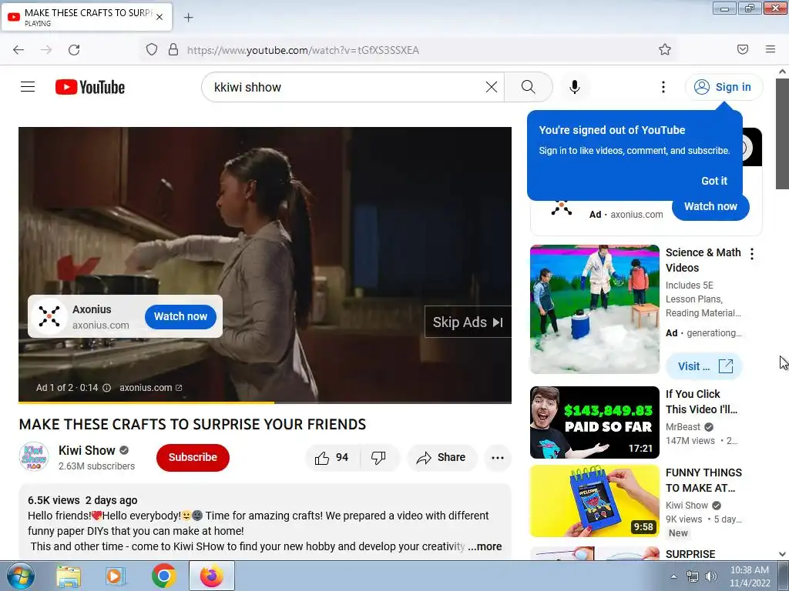
Task: Save page to Pocket
Action: pyautogui.click(x=743, y=49)
